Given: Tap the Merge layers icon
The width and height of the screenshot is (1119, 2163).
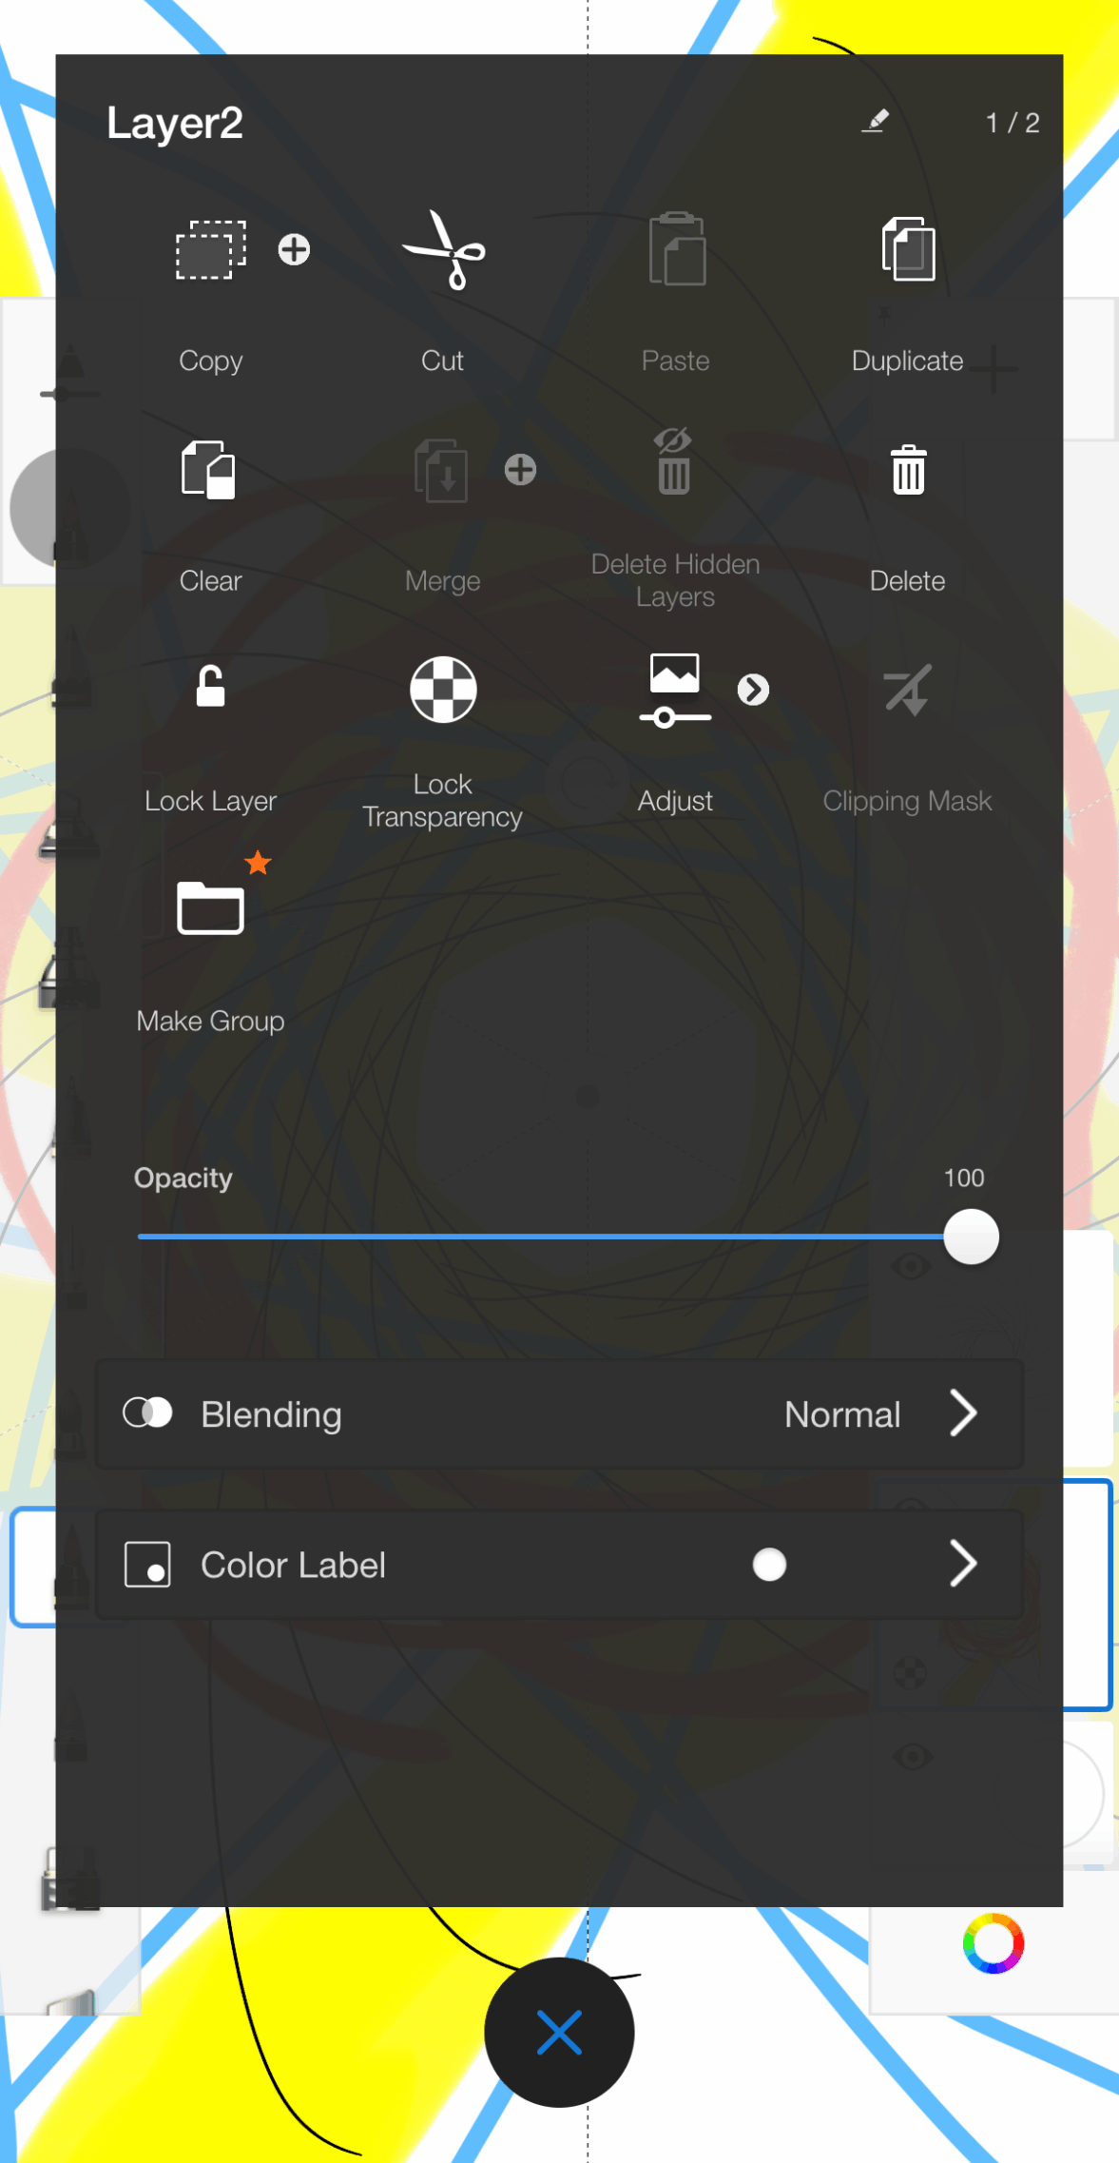Looking at the screenshot, I should coord(441,470).
